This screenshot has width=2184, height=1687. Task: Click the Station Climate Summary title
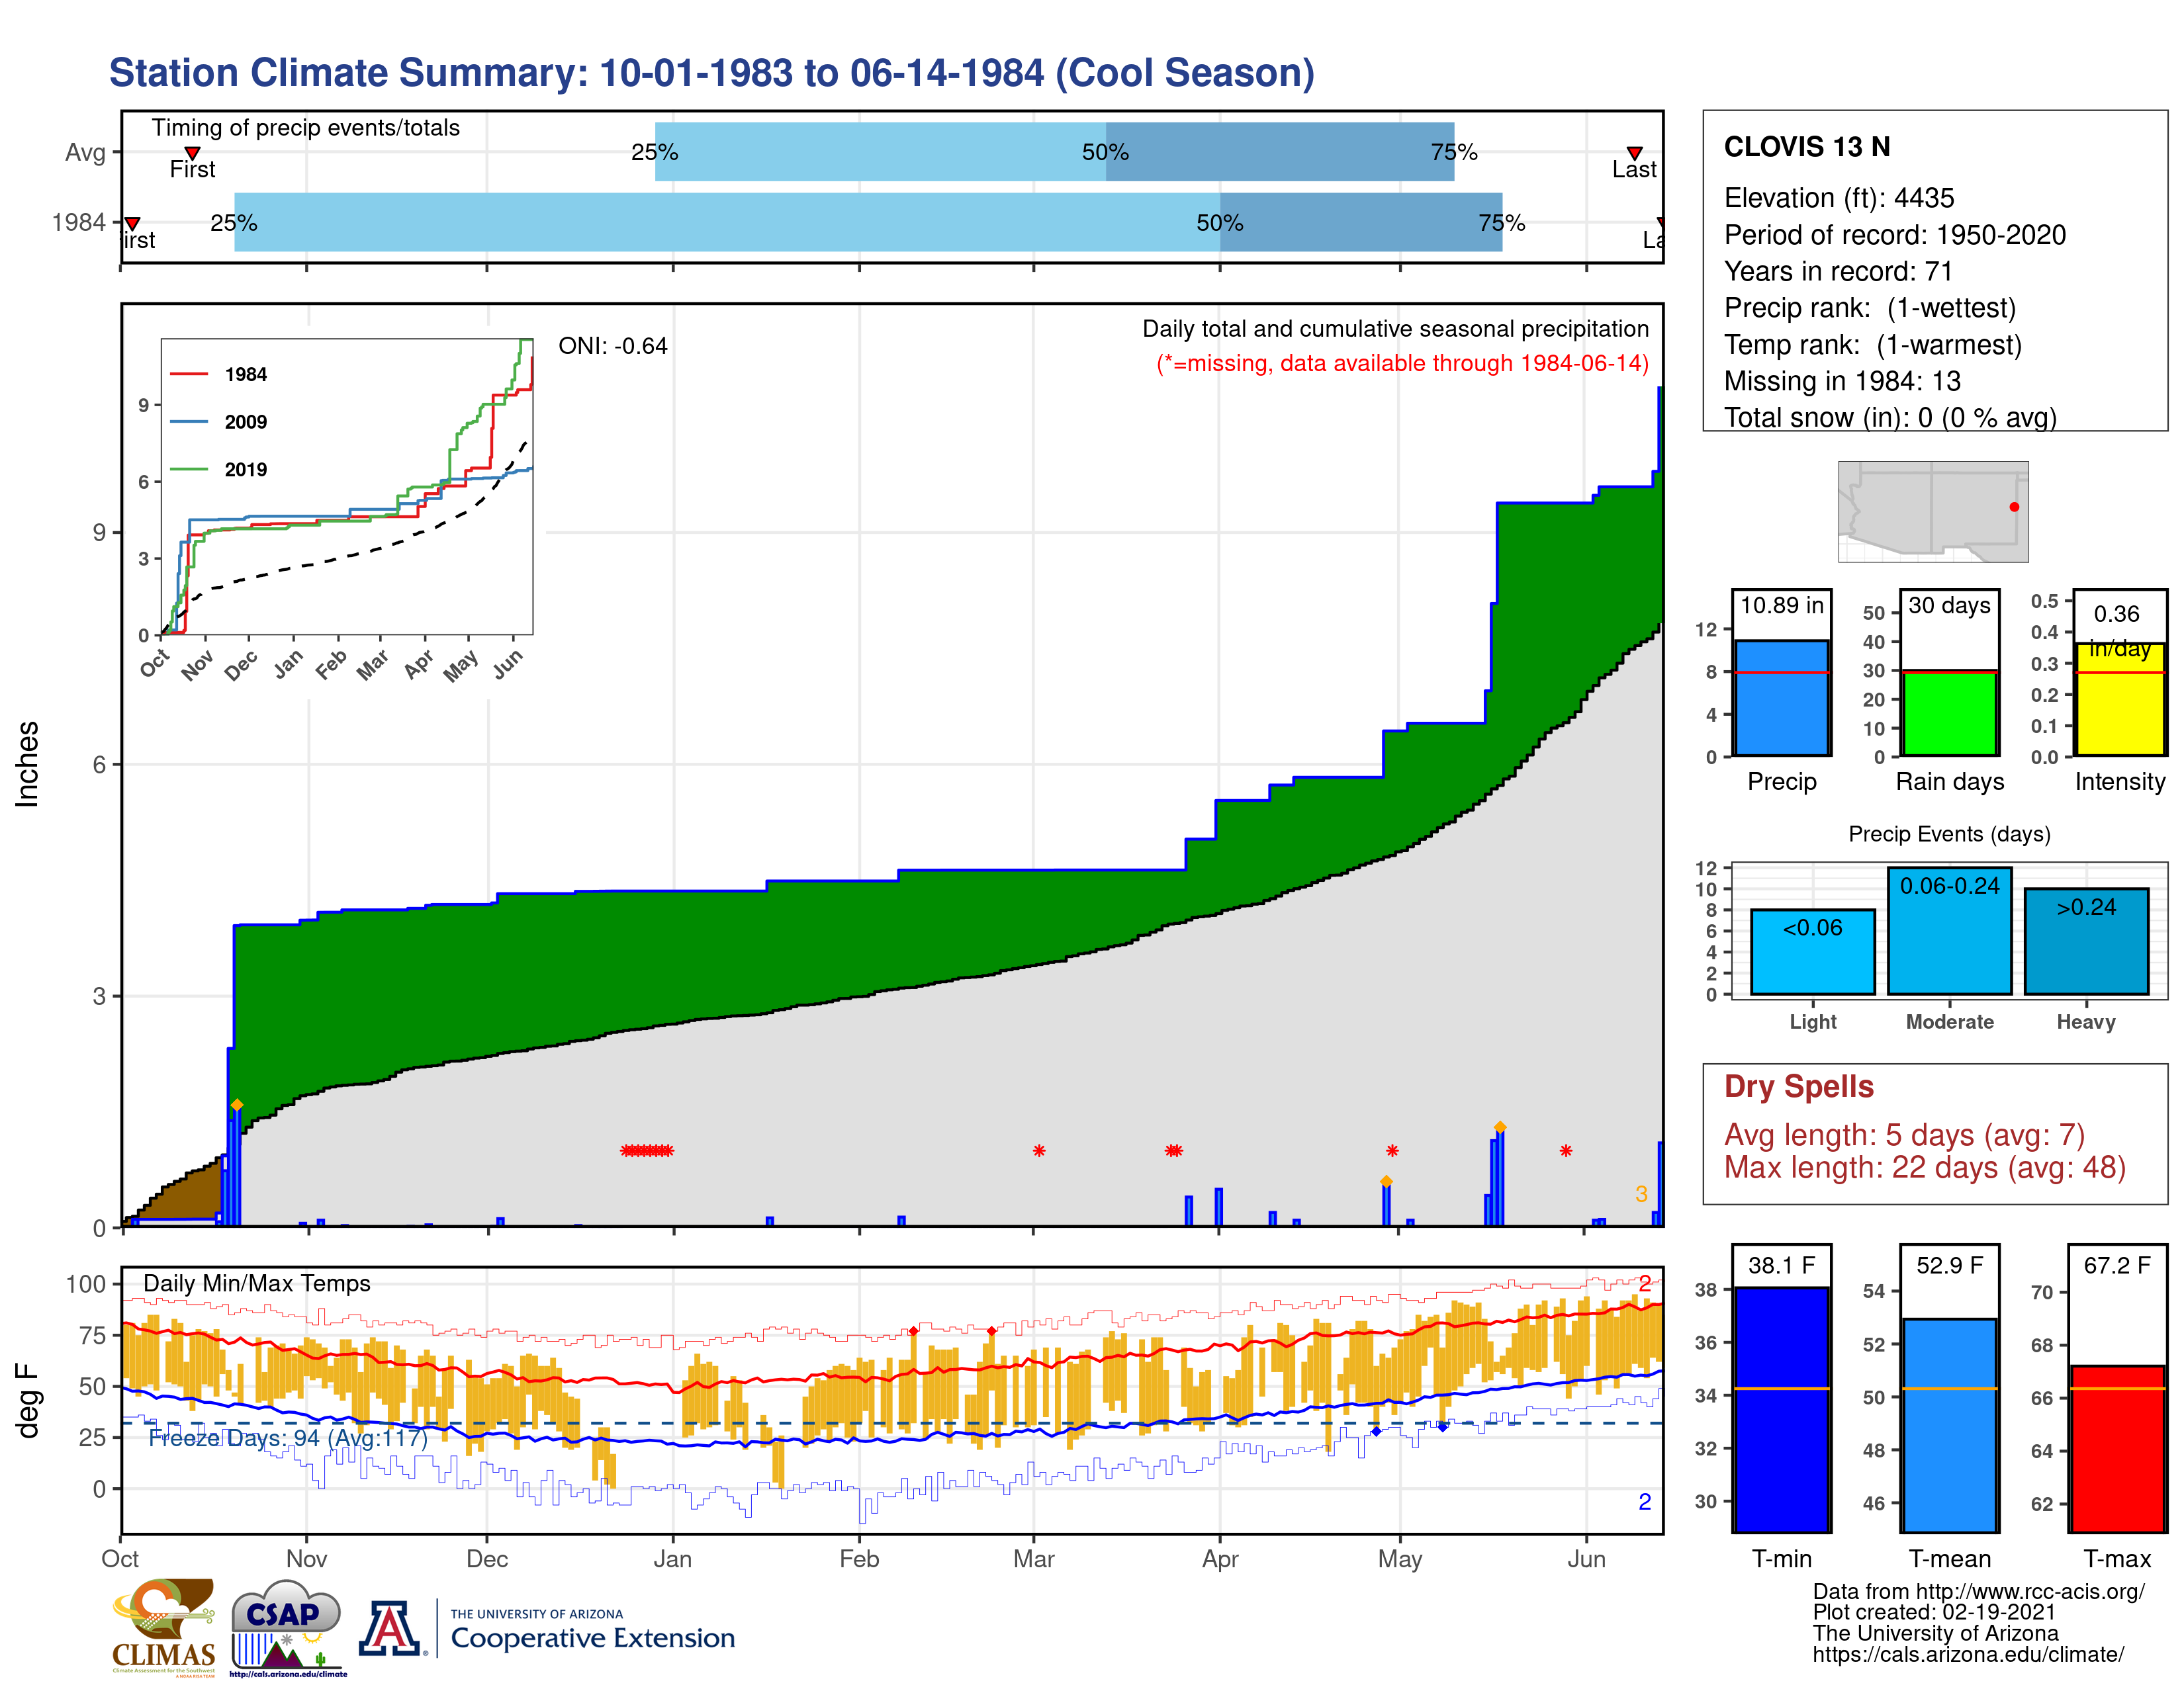coord(711,73)
